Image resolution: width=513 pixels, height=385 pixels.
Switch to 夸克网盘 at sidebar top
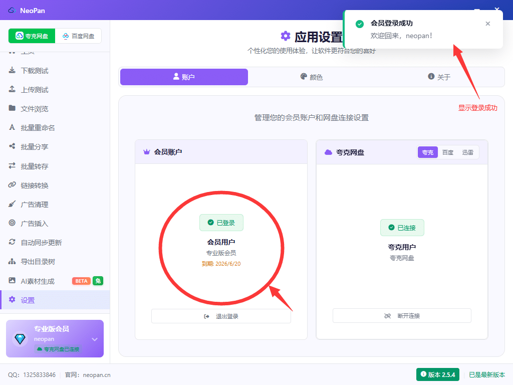click(32, 36)
